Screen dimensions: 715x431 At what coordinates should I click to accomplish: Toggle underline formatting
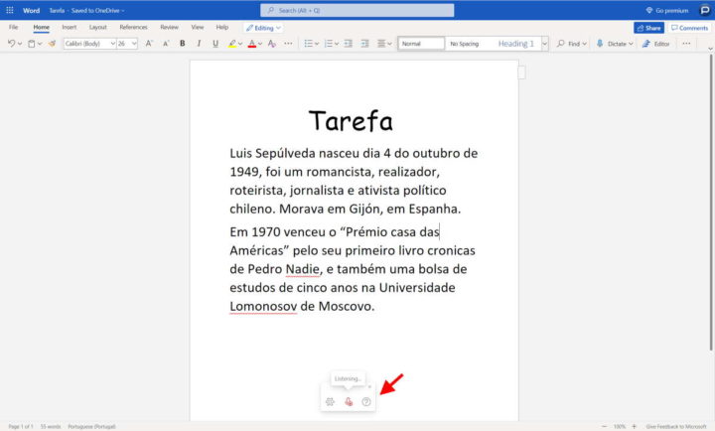[215, 44]
